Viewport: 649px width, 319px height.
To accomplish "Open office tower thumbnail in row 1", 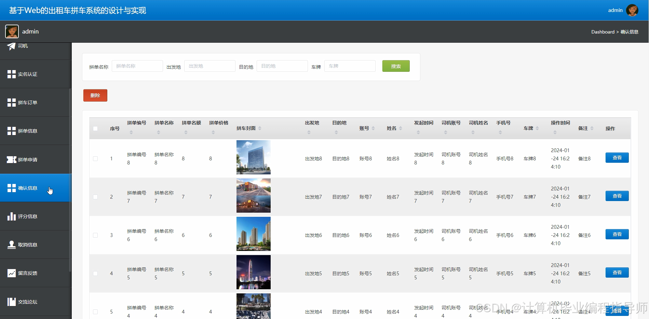I will click(254, 157).
